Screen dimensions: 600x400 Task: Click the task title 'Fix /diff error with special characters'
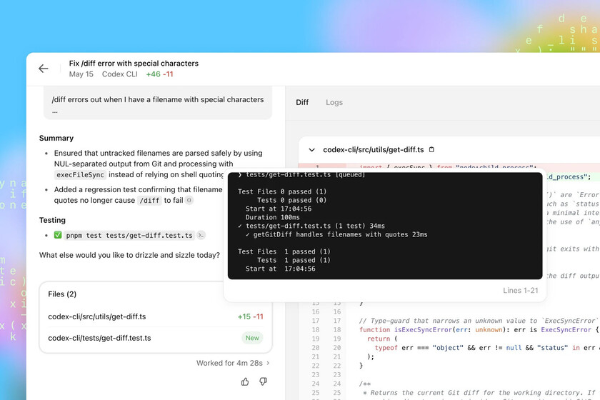pos(134,63)
